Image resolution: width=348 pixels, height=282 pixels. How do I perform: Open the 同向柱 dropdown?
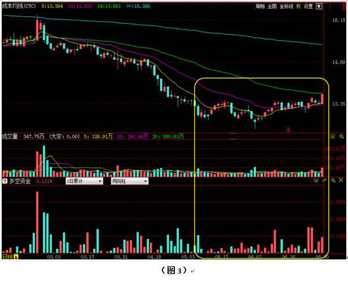click(x=129, y=181)
